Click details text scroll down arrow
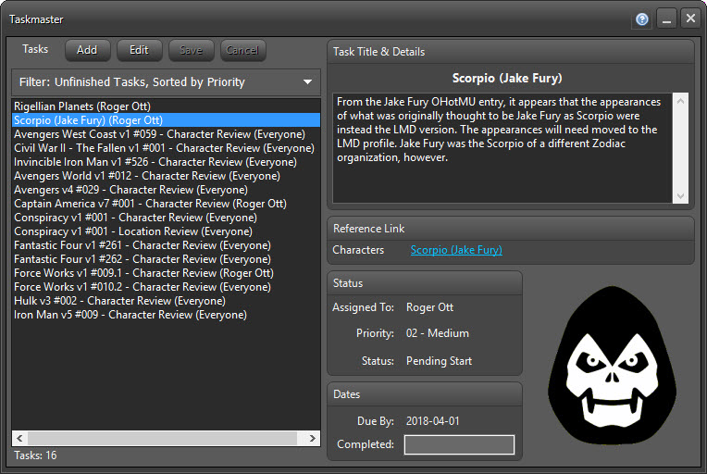This screenshot has width=707, height=474. click(x=680, y=195)
